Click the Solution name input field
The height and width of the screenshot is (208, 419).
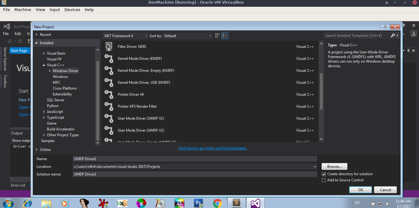tap(195, 174)
